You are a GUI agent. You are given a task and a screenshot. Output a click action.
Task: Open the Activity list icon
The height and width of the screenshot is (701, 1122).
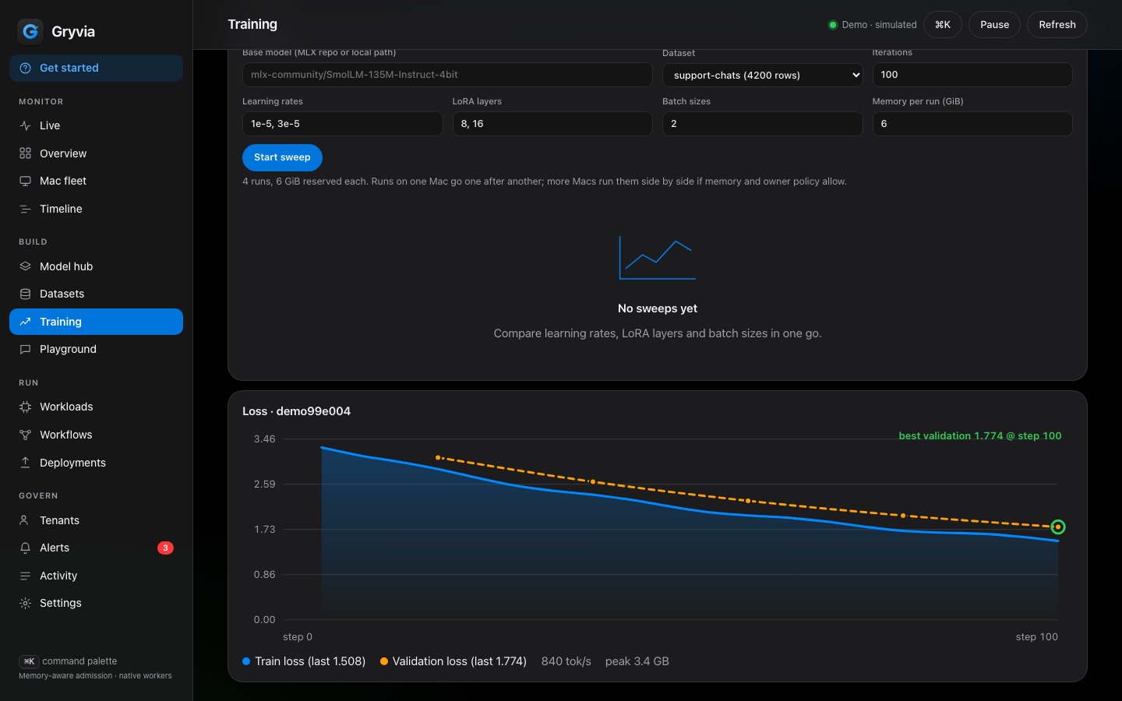pyautogui.click(x=25, y=576)
